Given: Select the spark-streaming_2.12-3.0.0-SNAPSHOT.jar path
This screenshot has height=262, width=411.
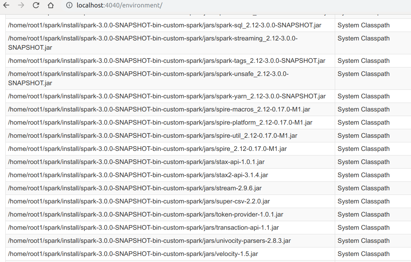Looking at the screenshot, I should [153, 43].
